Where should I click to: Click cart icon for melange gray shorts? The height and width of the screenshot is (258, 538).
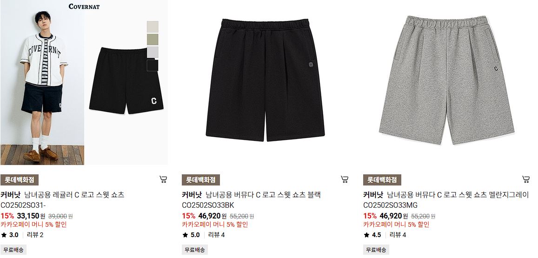click(525, 179)
